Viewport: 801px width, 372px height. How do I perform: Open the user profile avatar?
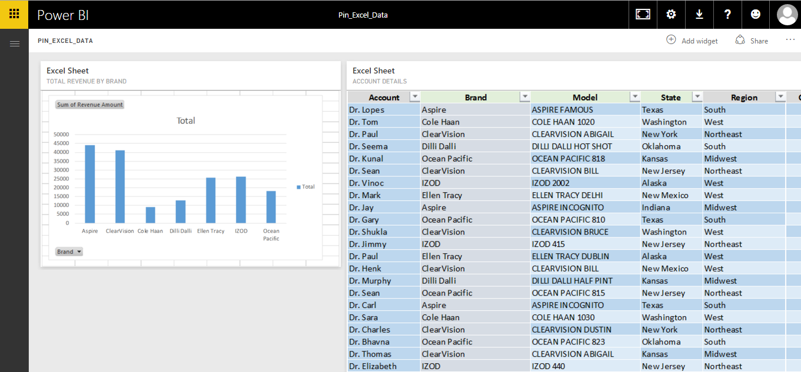[x=787, y=15]
